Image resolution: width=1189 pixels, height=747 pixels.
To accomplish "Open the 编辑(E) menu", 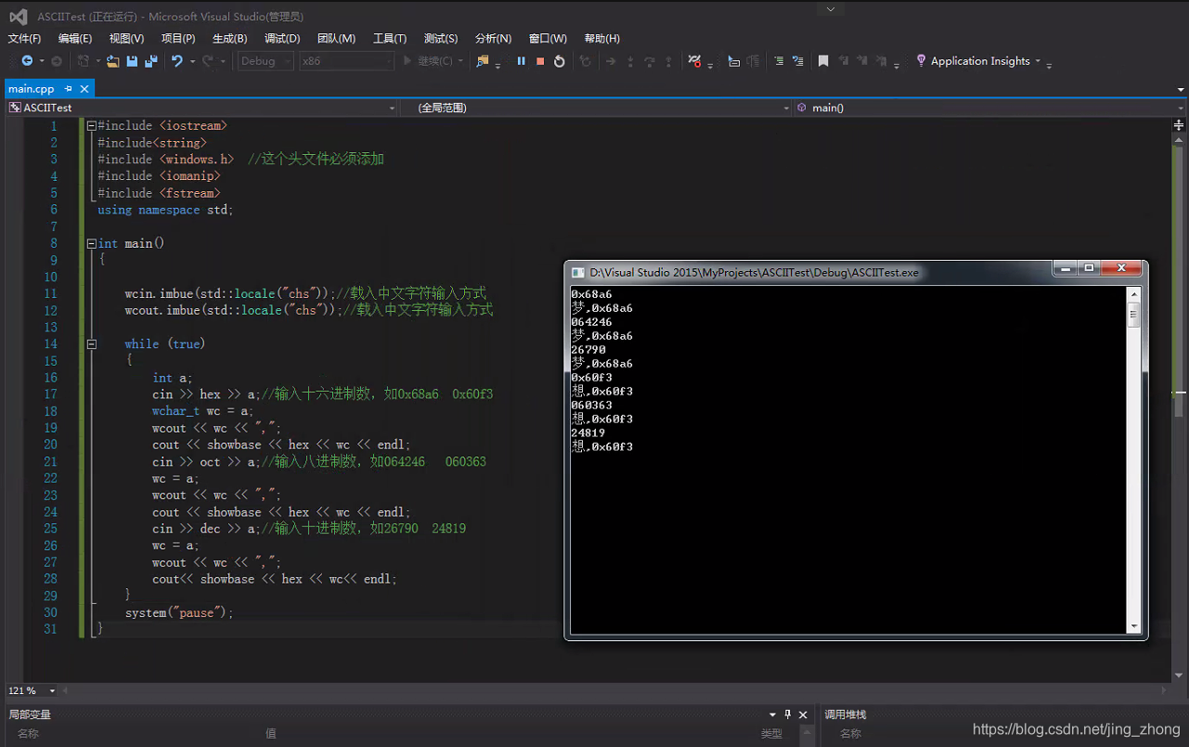I will pos(75,38).
